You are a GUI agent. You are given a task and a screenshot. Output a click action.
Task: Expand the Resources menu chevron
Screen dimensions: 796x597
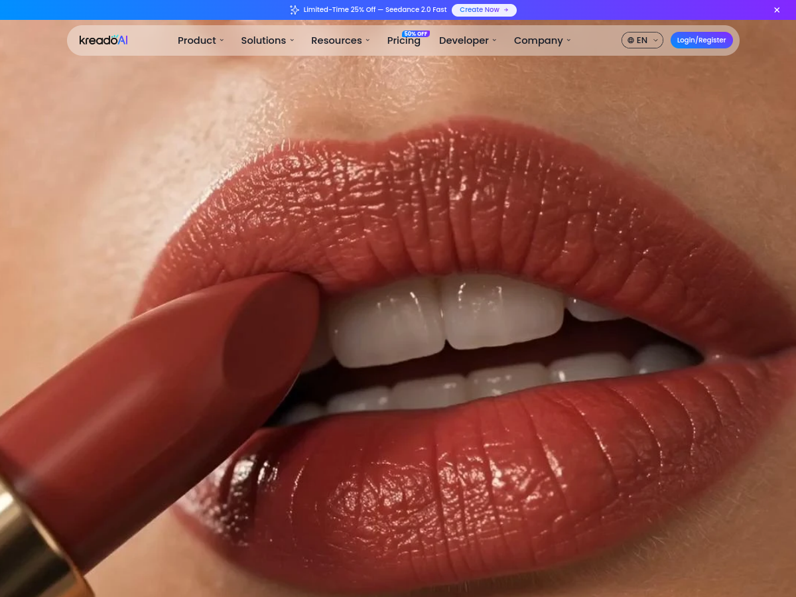pos(367,40)
